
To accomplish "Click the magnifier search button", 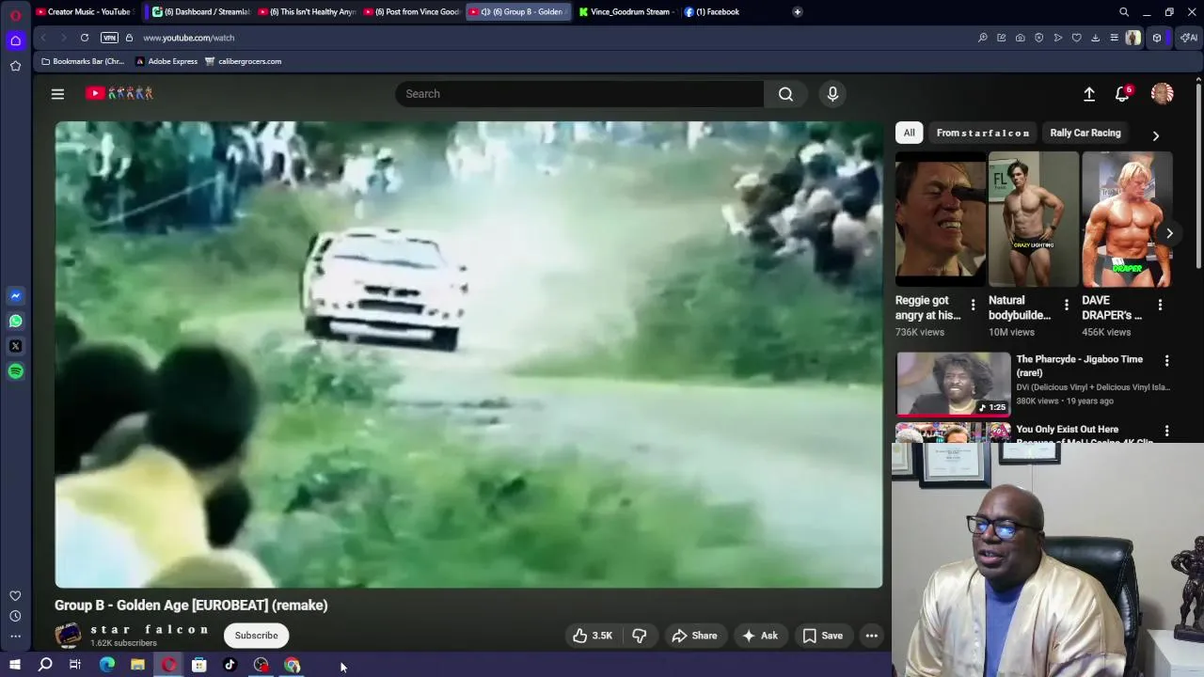I will tap(785, 94).
